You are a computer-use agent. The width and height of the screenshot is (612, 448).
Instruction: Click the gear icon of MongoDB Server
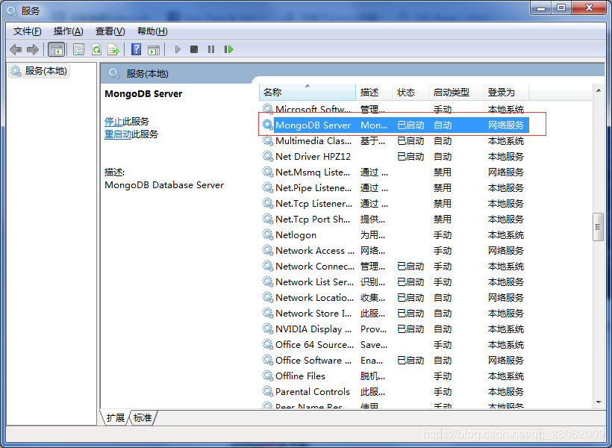(x=267, y=125)
